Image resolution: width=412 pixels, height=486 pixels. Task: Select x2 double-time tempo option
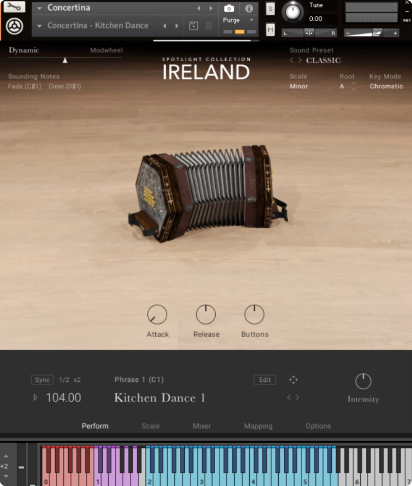[77, 380]
